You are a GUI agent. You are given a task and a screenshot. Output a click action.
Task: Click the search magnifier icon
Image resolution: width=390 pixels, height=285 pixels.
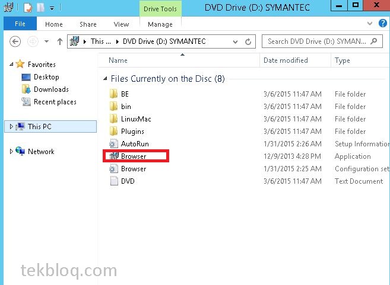(x=373, y=41)
